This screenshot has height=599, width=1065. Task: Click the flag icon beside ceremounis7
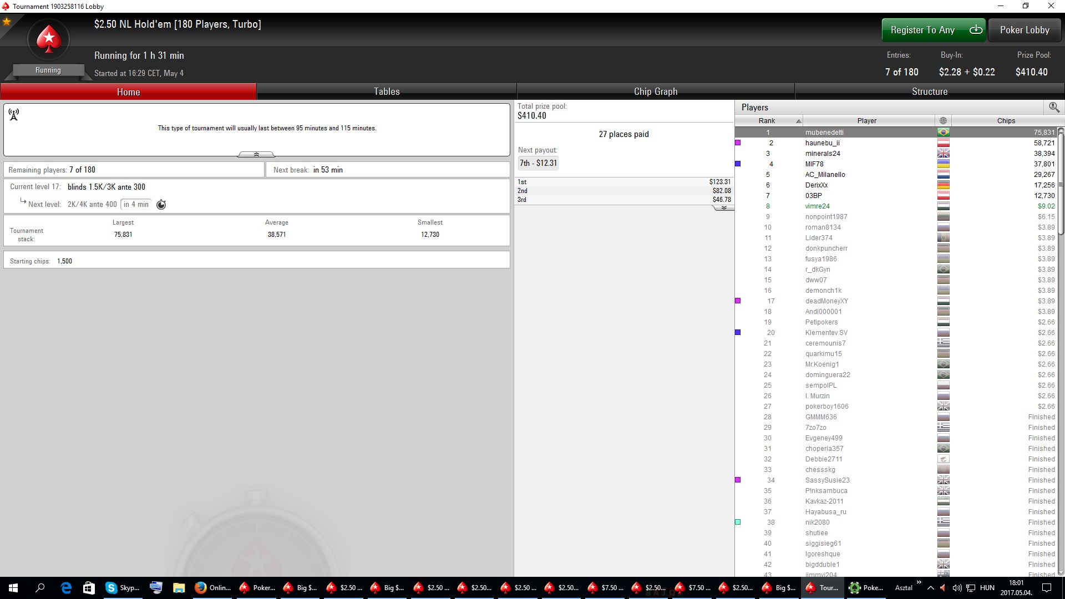click(943, 343)
